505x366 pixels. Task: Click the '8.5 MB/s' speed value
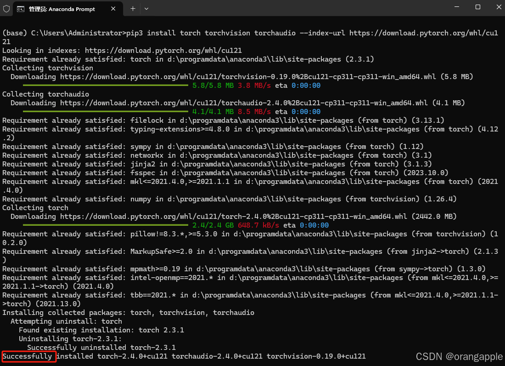click(254, 112)
